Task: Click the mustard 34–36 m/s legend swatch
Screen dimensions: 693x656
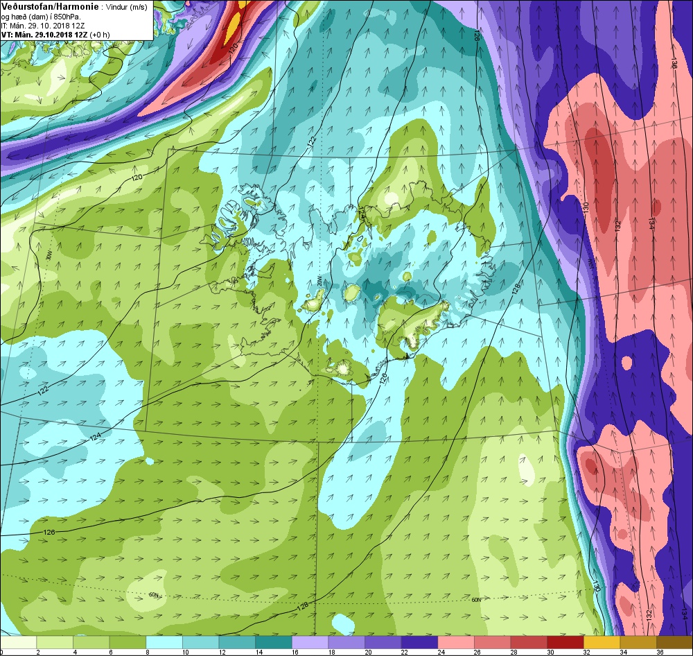Action: coord(638,642)
